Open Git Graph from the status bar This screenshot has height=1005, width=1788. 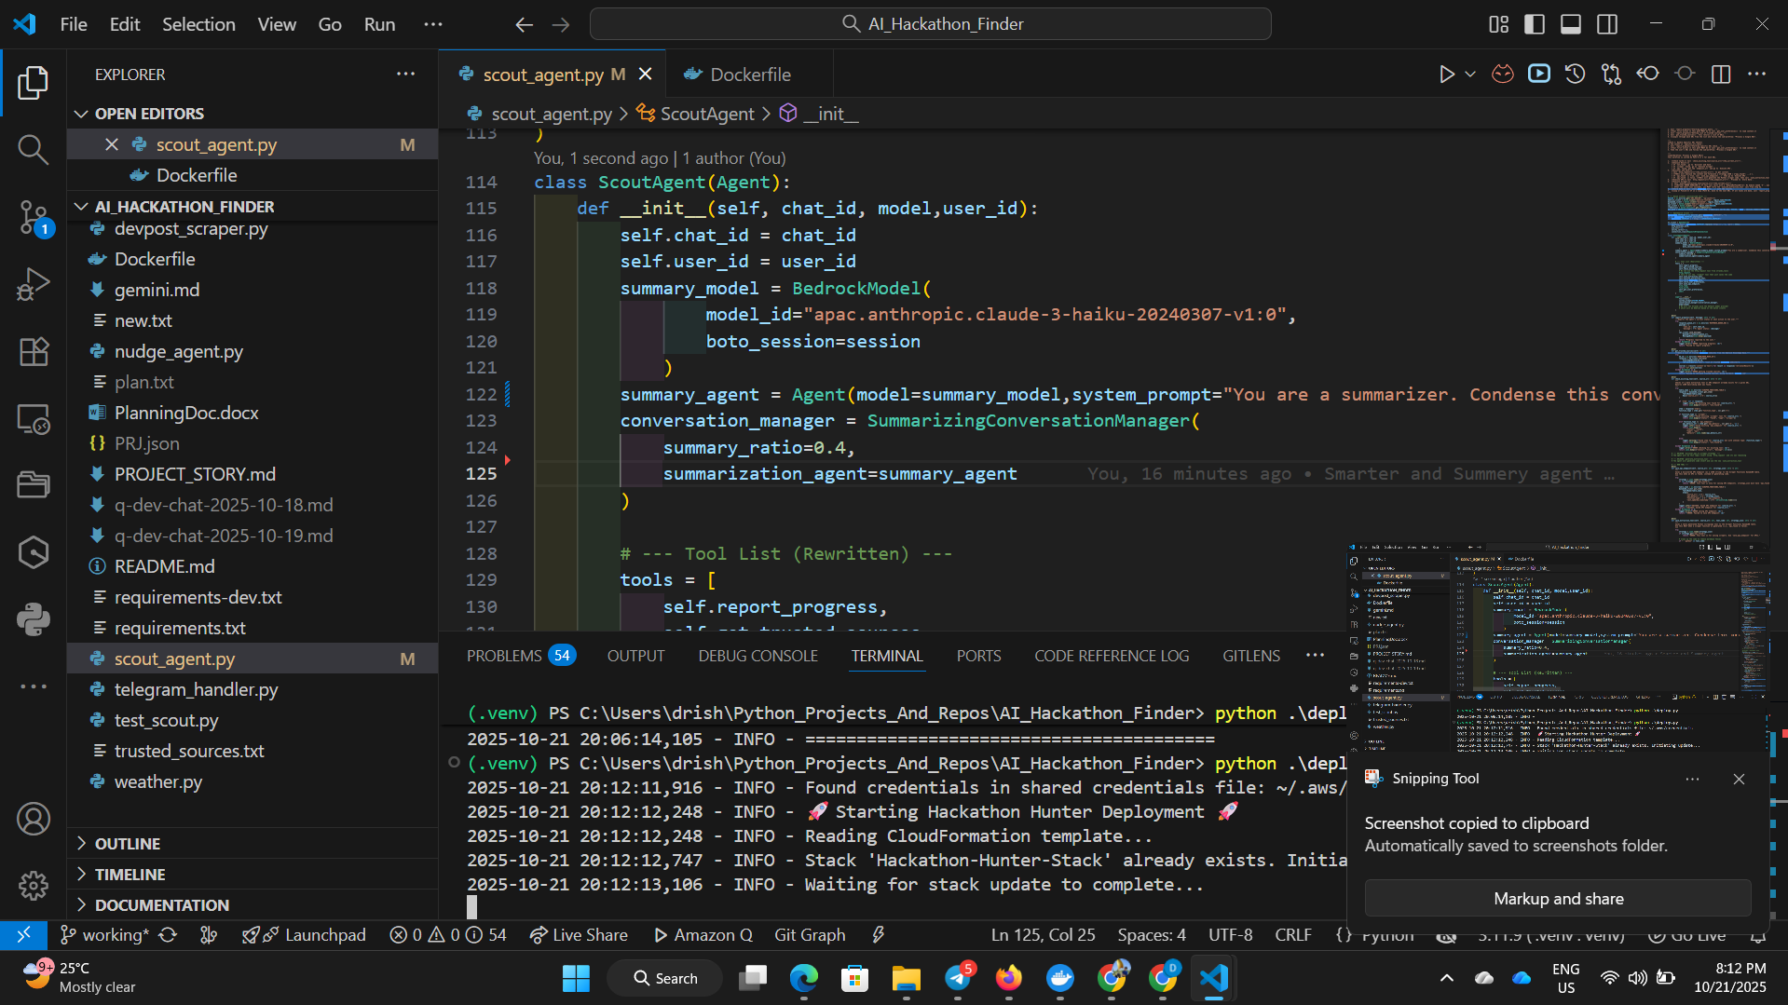pos(809,934)
